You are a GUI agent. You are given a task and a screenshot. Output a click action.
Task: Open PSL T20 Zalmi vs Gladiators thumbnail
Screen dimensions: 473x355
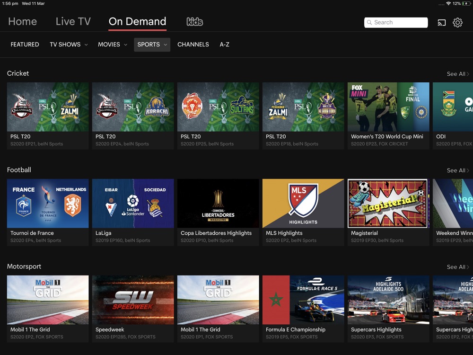303,107
